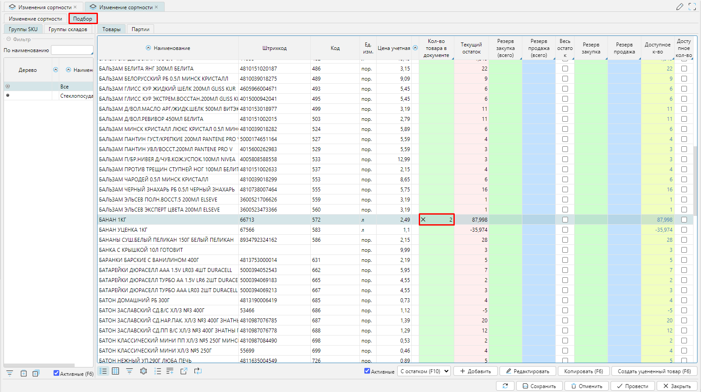Click the refresh button beside Сохранить
The height and width of the screenshot is (392, 701).
(505, 386)
